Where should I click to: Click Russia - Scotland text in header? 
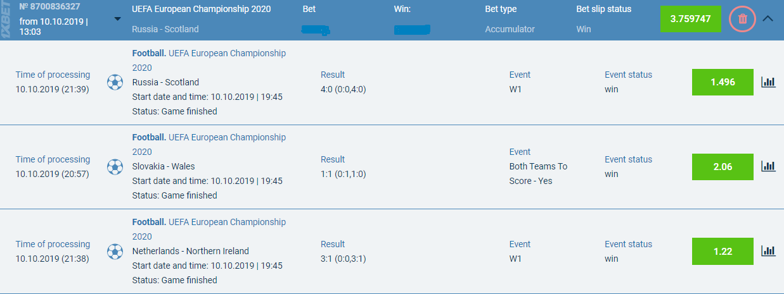point(165,29)
